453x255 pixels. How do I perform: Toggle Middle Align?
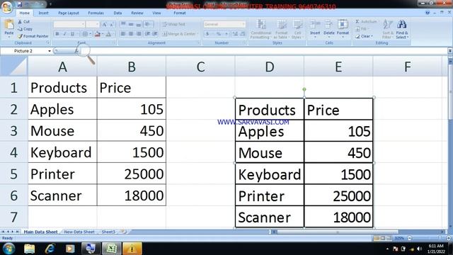click(131, 24)
